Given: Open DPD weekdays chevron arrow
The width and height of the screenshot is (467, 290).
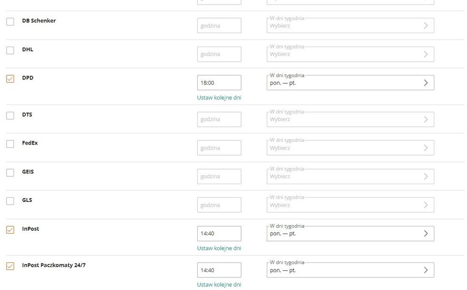Looking at the screenshot, I should (425, 83).
